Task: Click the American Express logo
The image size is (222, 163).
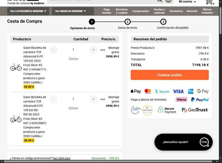Action: [190, 92]
